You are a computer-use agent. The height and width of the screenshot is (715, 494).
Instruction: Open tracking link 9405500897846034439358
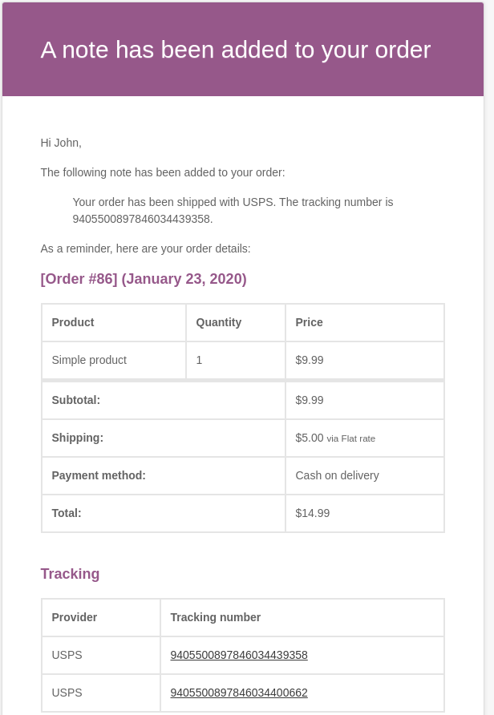click(x=239, y=655)
